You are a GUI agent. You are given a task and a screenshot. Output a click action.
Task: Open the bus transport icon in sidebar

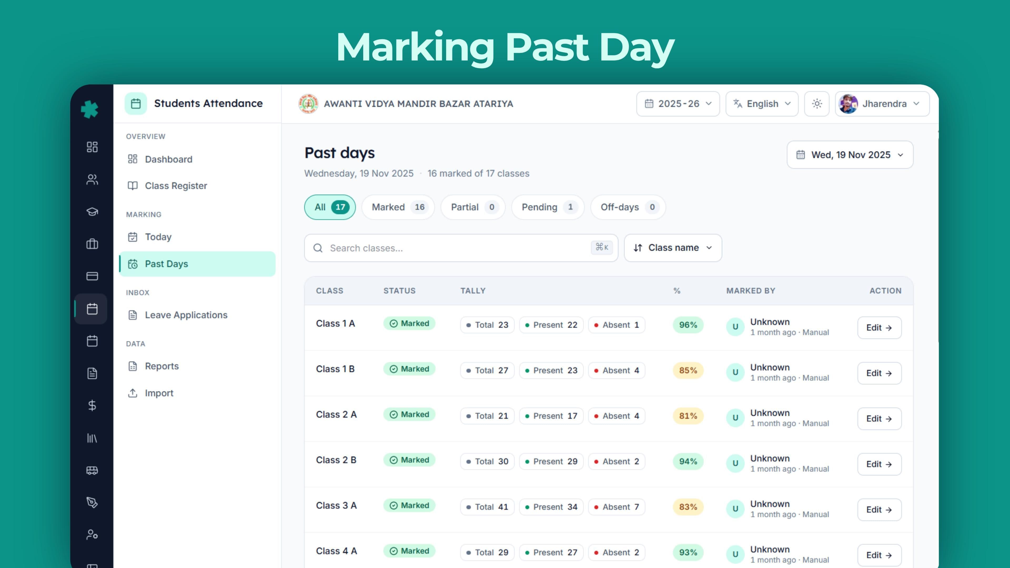pos(92,470)
